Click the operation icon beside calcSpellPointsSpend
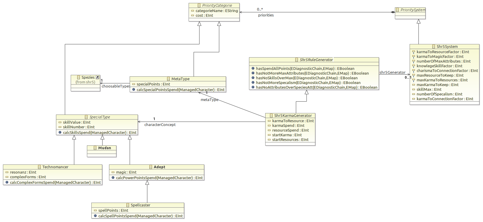This screenshot has width=483, height=222. [95, 216]
